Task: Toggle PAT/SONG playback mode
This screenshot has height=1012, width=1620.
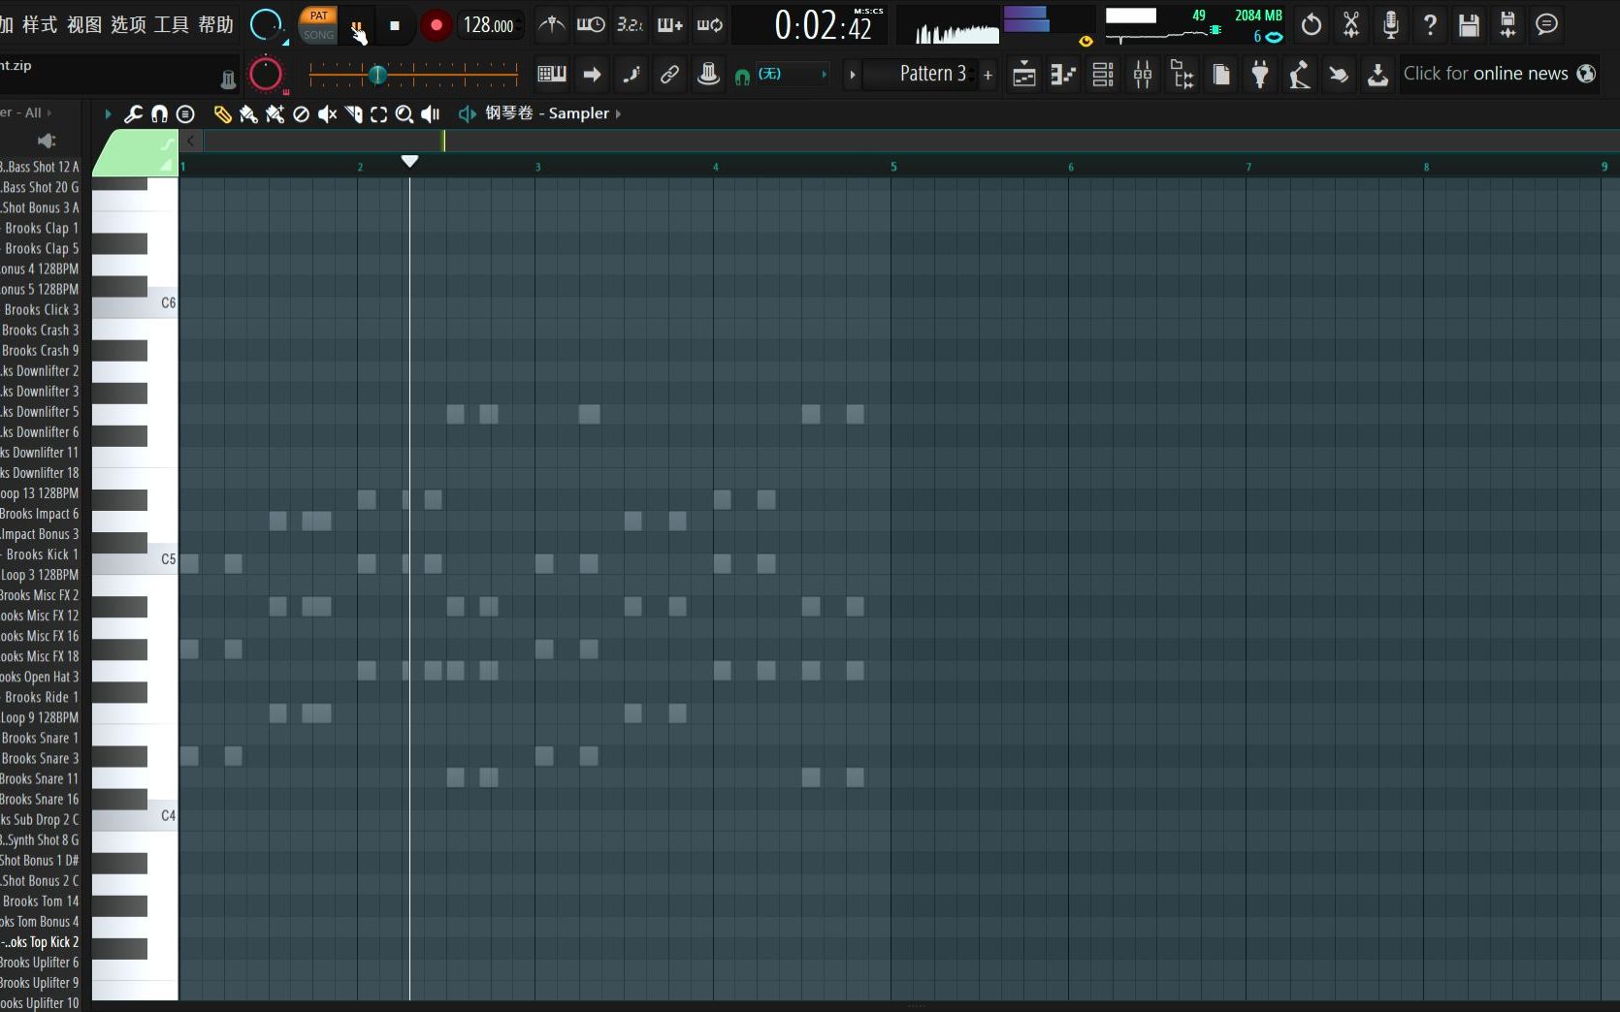Action: (318, 25)
